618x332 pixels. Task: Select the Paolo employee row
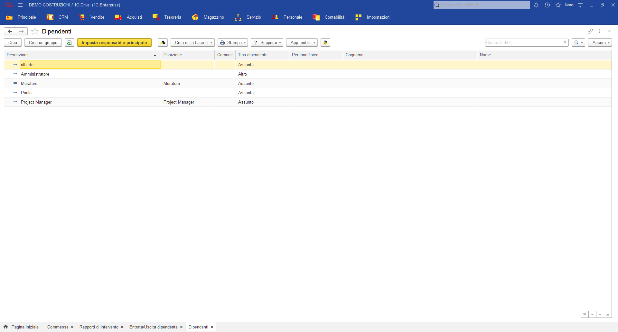pyautogui.click(x=308, y=93)
